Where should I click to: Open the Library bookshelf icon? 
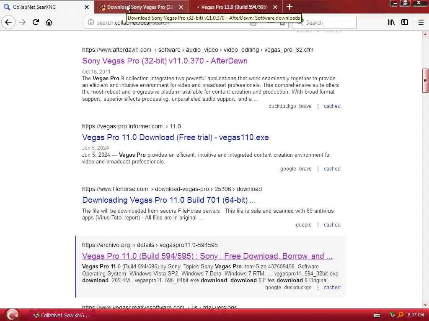tap(392, 23)
